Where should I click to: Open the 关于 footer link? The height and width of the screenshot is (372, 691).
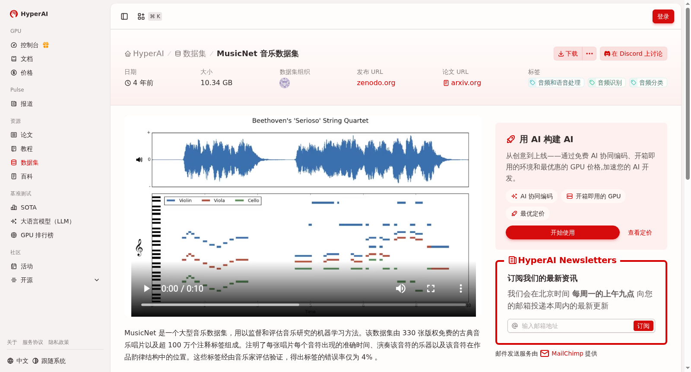12,342
